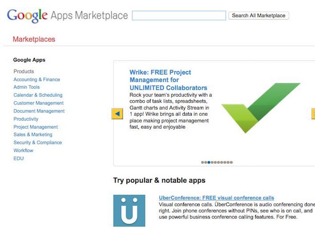Viewport: 315px width, 236px height.
Task: Click the yellow next-slide arrow at right edge
Action: (x=313, y=114)
